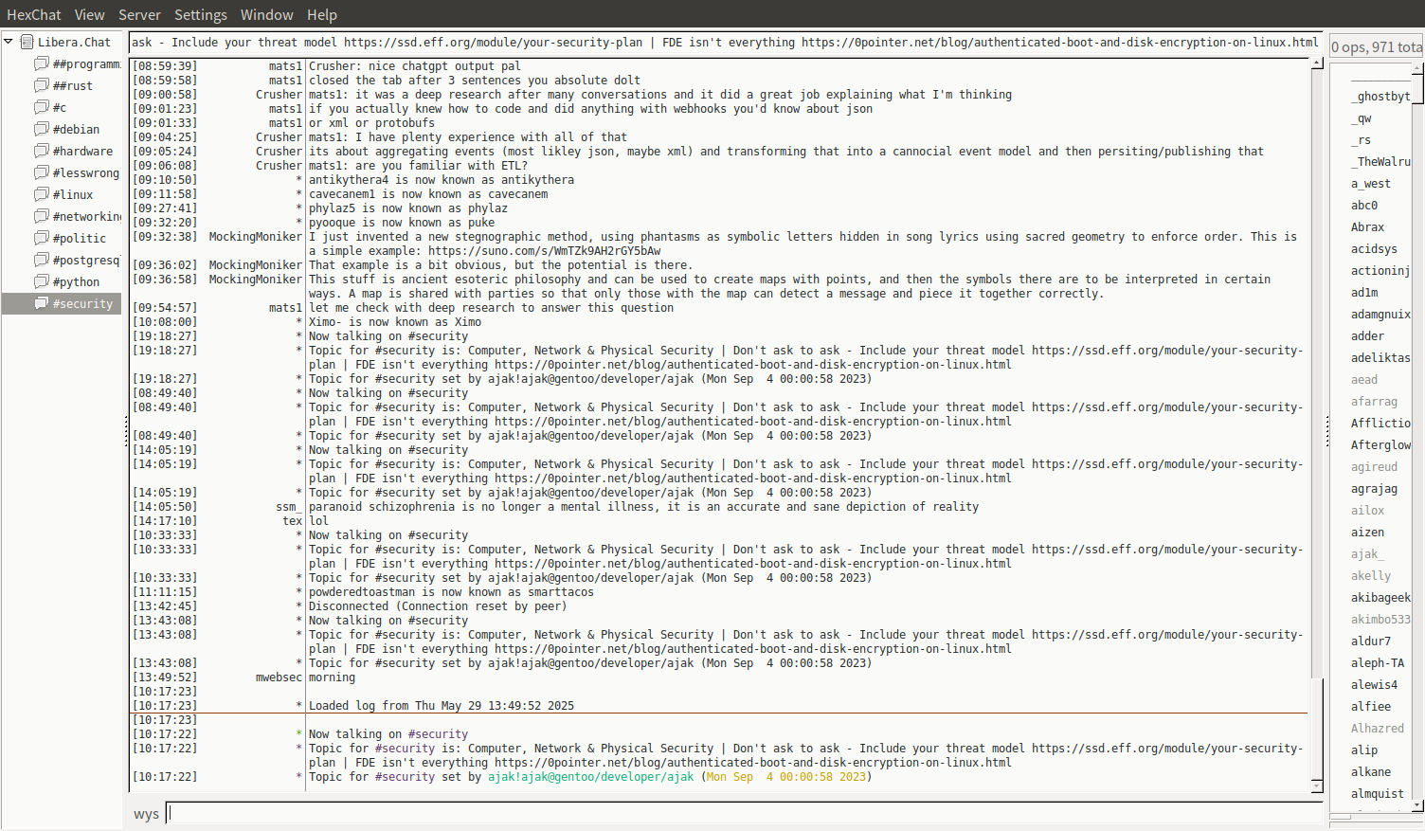Select user _ghostbyt in the user list
The width and height of the screenshot is (1425, 831).
point(1380,97)
